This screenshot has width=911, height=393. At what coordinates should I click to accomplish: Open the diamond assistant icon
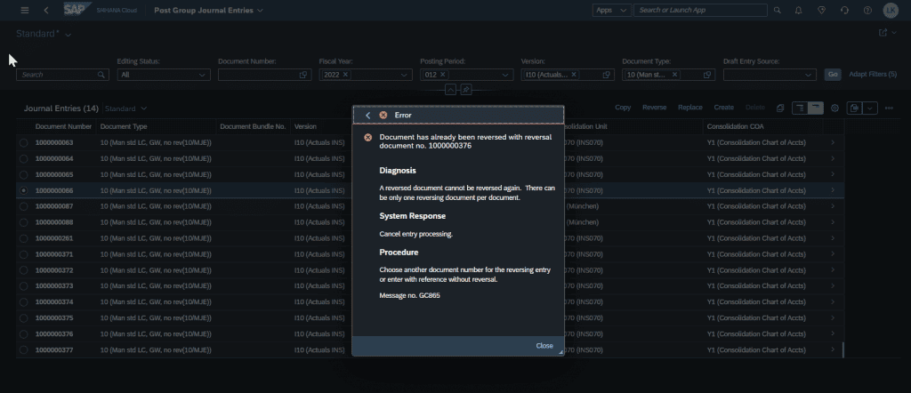(x=821, y=11)
